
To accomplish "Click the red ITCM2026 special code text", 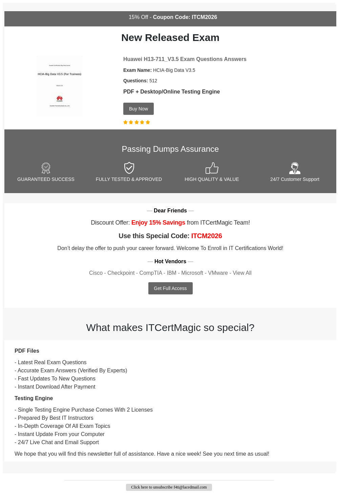I will click(x=207, y=236).
